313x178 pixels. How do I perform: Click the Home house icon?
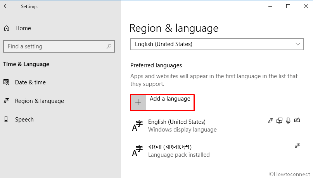(7, 28)
